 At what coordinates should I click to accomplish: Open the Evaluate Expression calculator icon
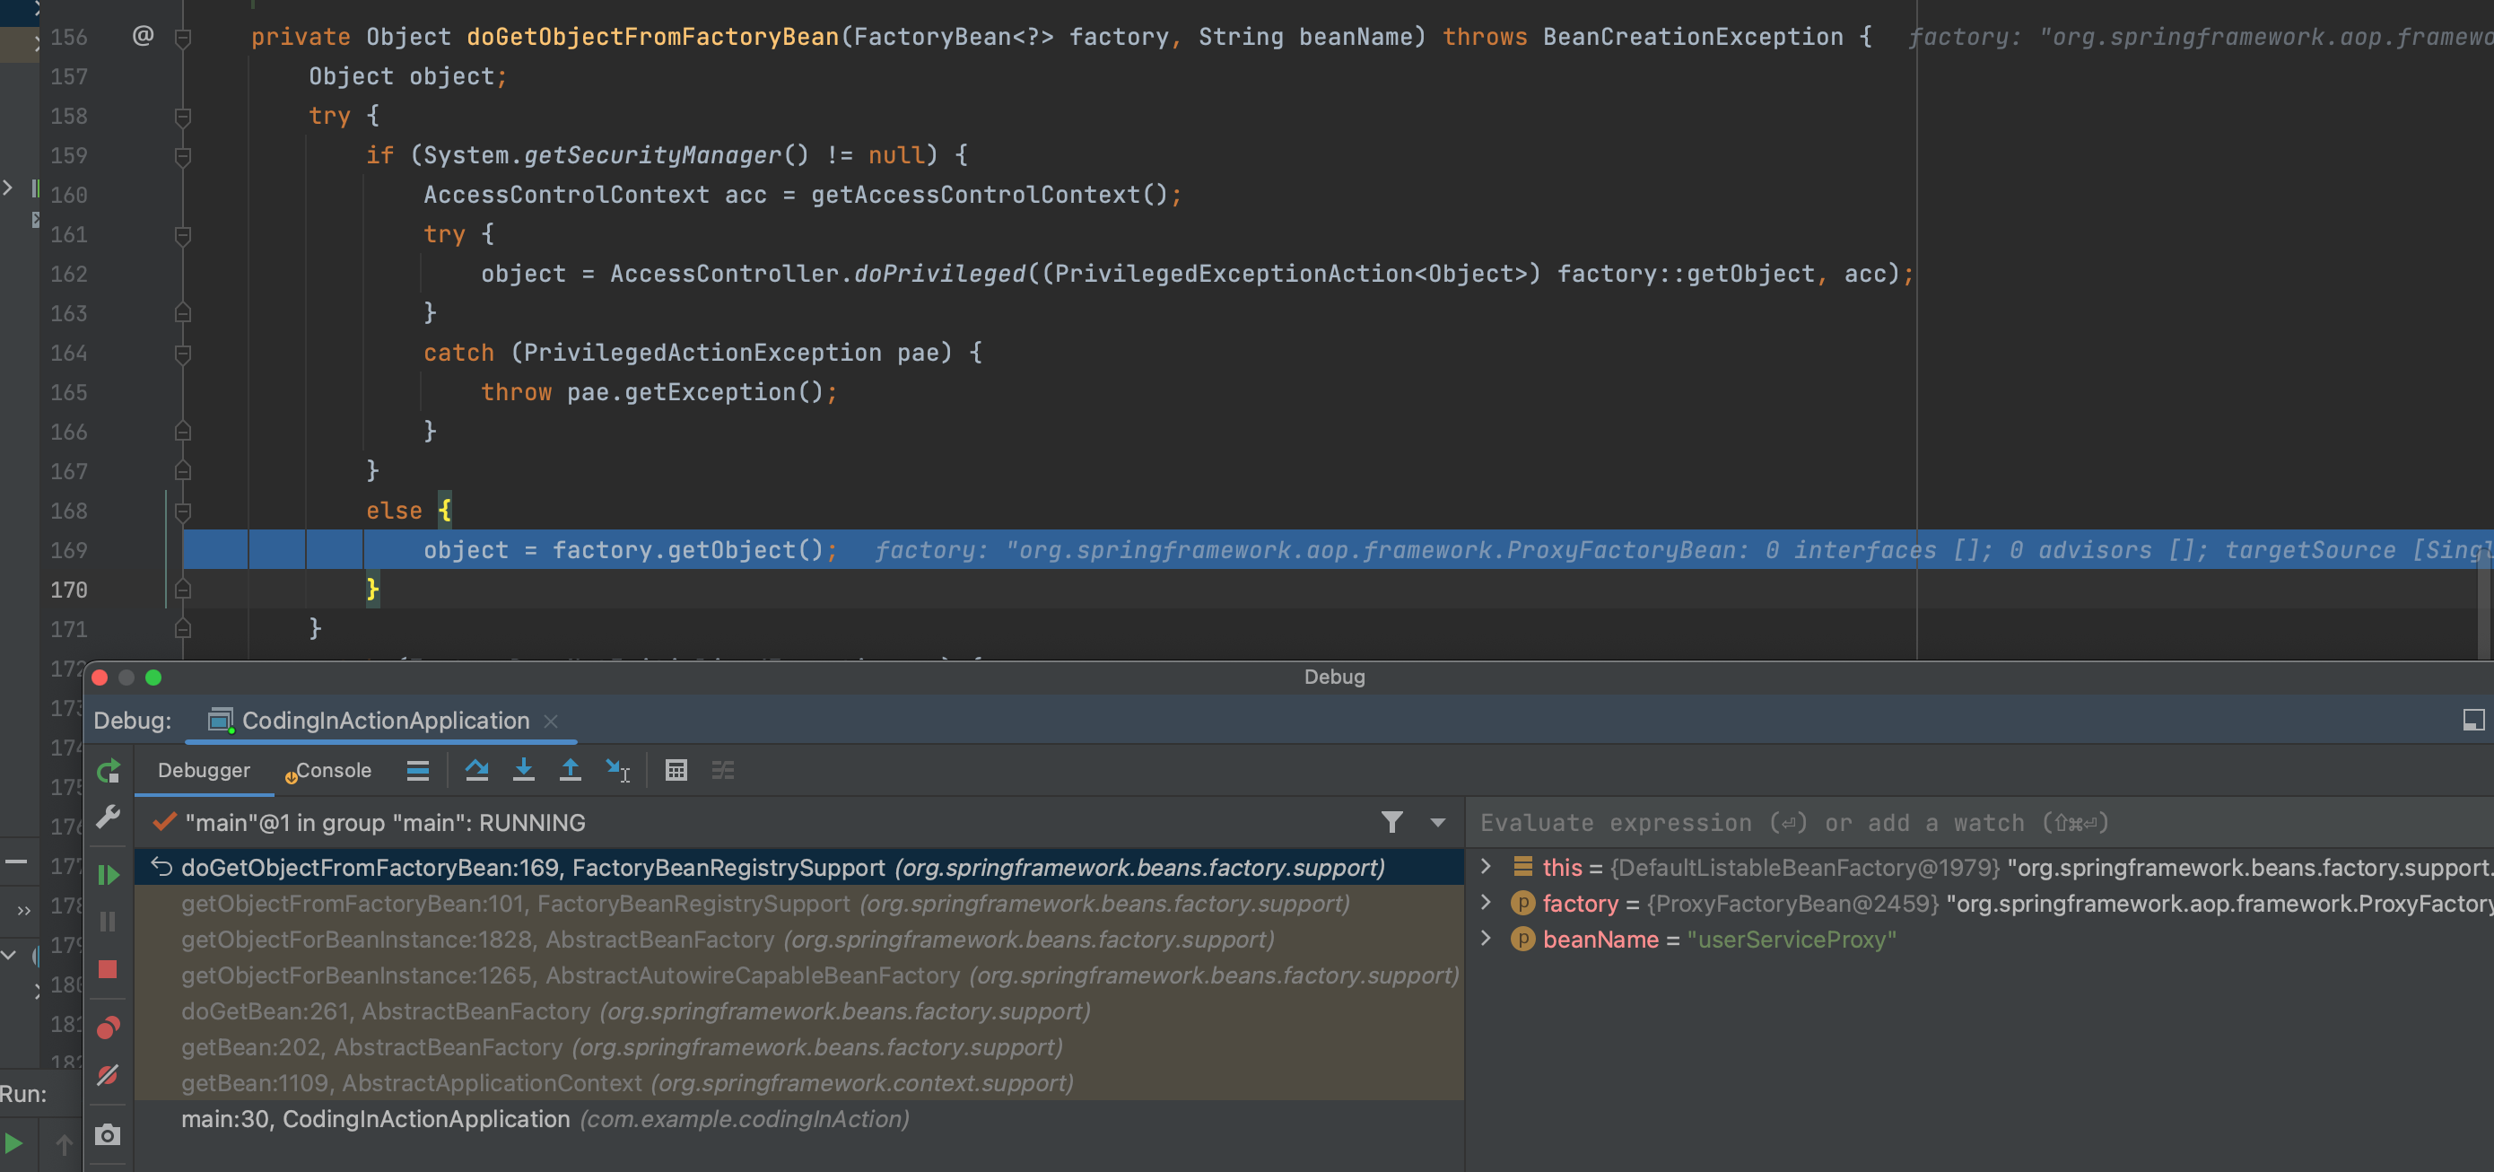(x=676, y=770)
